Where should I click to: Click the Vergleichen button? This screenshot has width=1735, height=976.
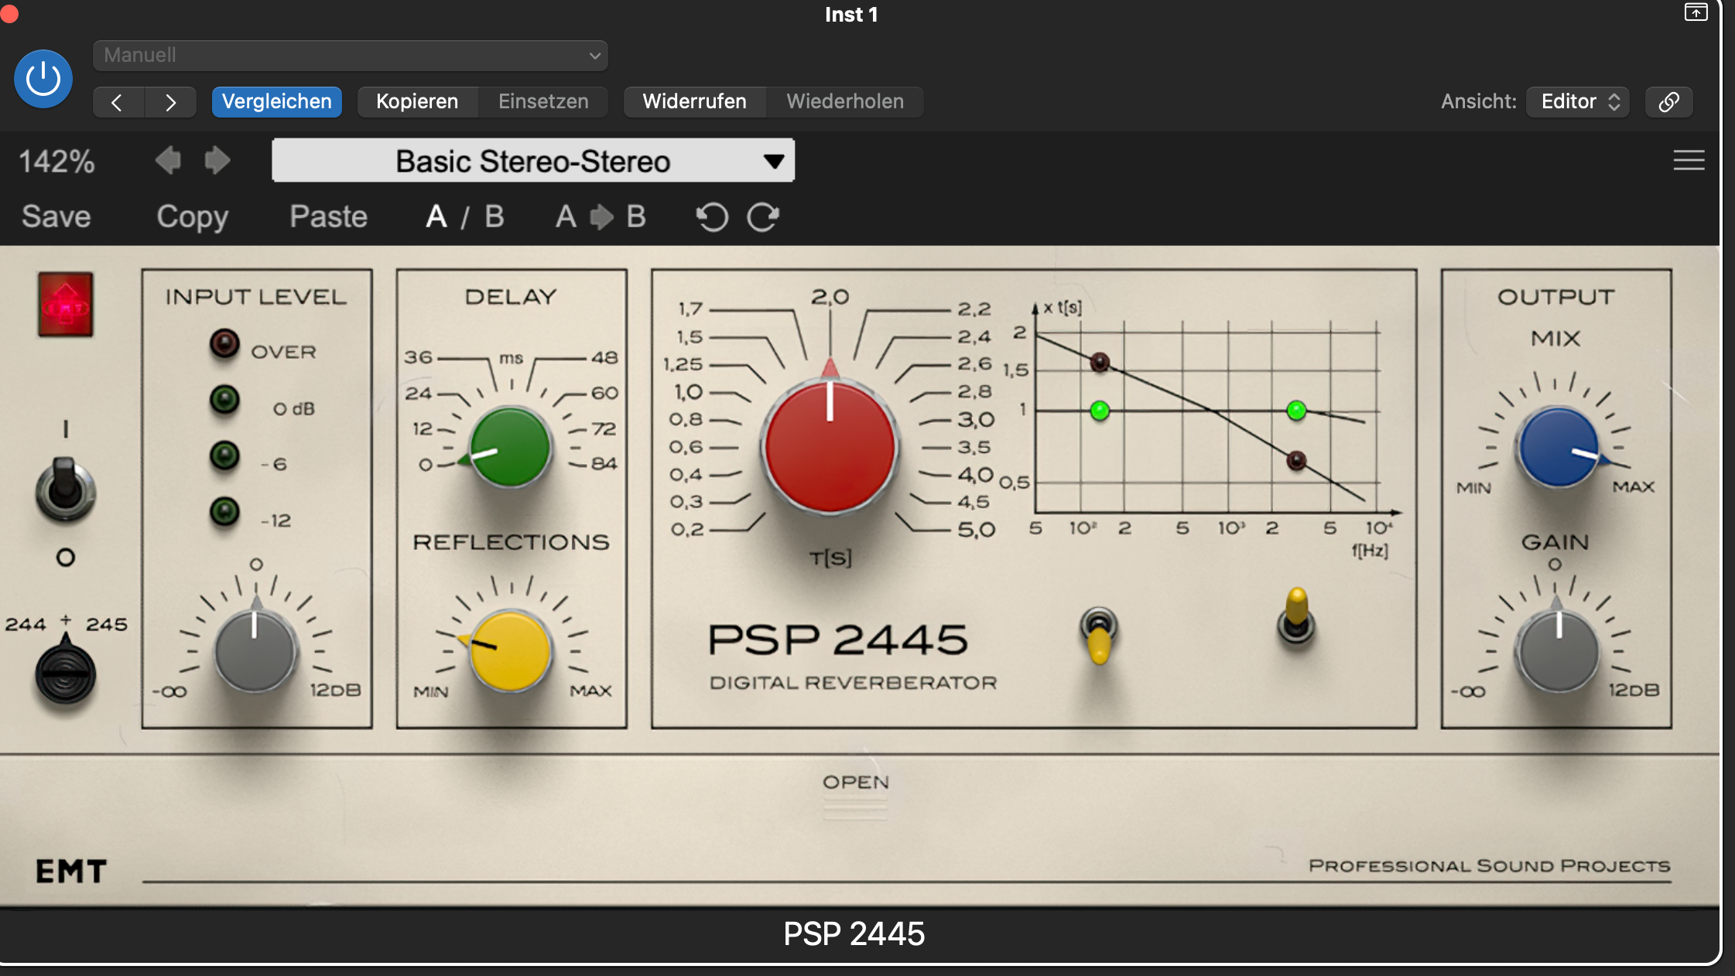point(277,101)
